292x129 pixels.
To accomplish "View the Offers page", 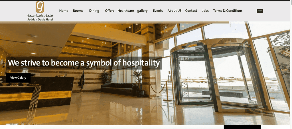I will [109, 11].
